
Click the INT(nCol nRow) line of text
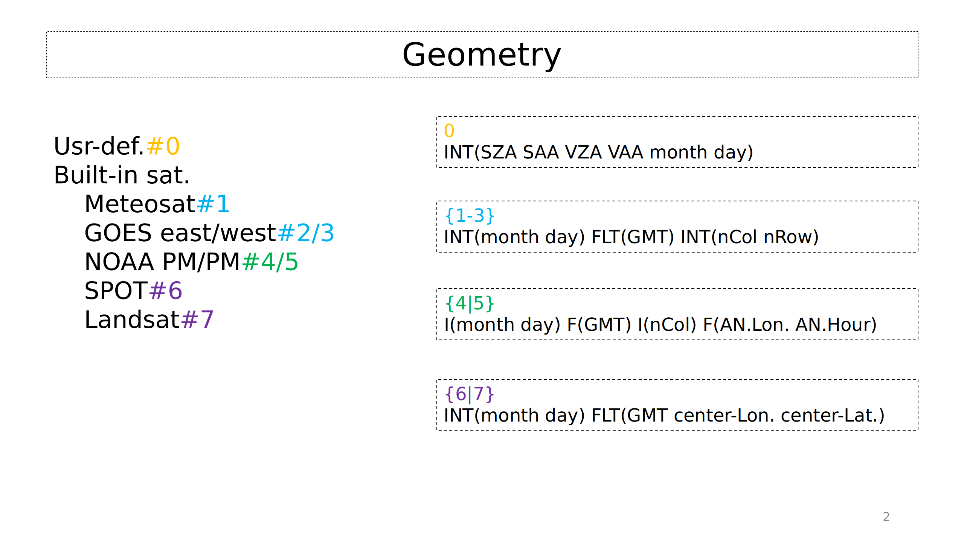click(749, 237)
